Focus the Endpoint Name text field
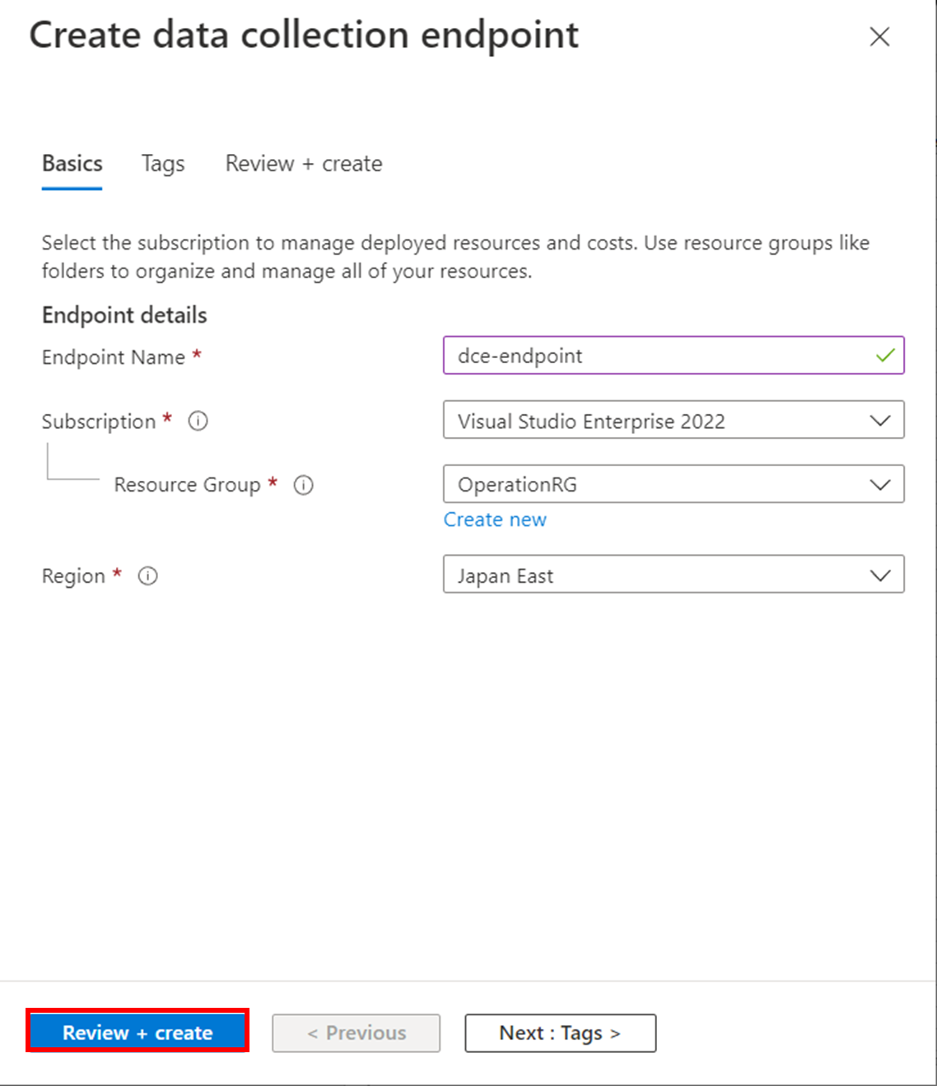The image size is (937, 1086). tap(659, 356)
